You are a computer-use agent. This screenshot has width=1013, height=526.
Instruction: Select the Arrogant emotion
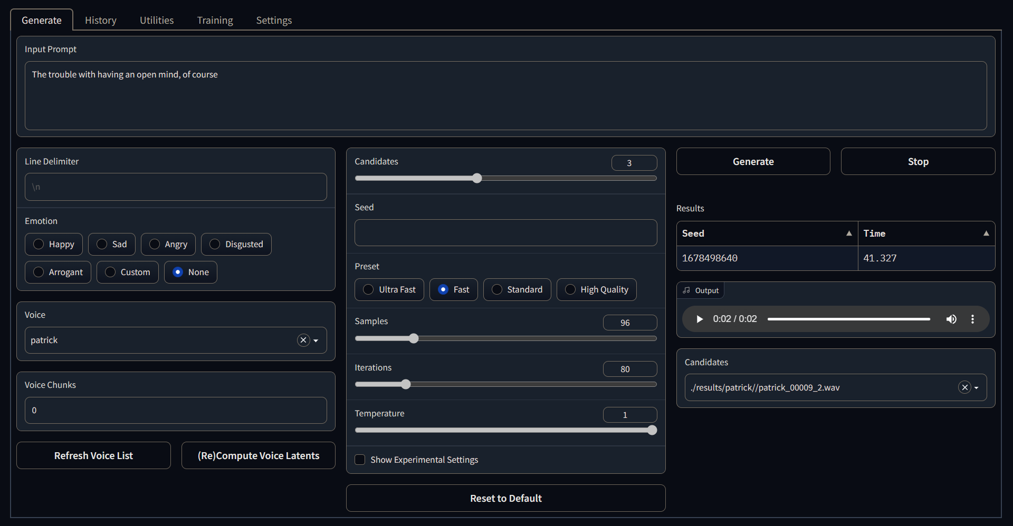(x=58, y=272)
